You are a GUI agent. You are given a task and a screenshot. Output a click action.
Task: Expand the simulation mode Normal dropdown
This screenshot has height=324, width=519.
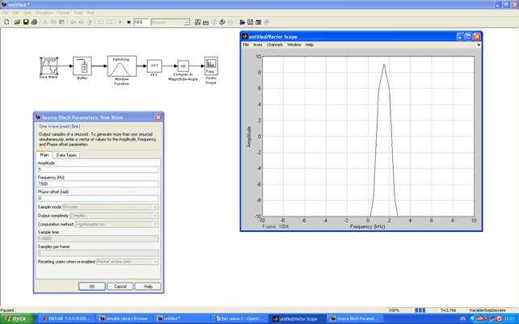[171, 22]
